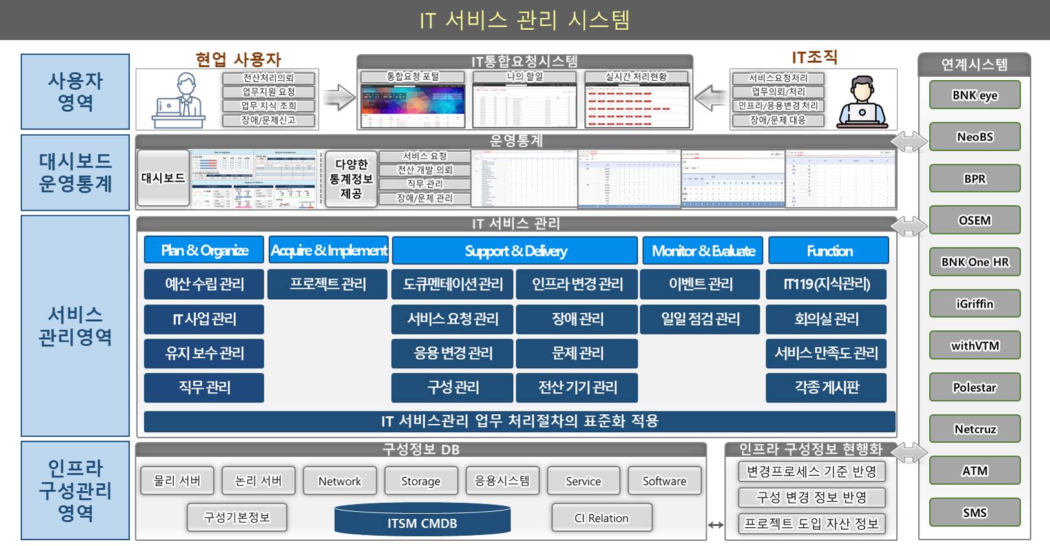The width and height of the screenshot is (1050, 546).
Task: Click the small double arrow beside 구성정보 DB panel
Action: [x=715, y=525]
